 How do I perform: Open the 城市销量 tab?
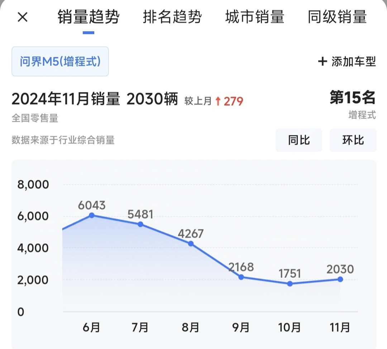pyautogui.click(x=255, y=17)
